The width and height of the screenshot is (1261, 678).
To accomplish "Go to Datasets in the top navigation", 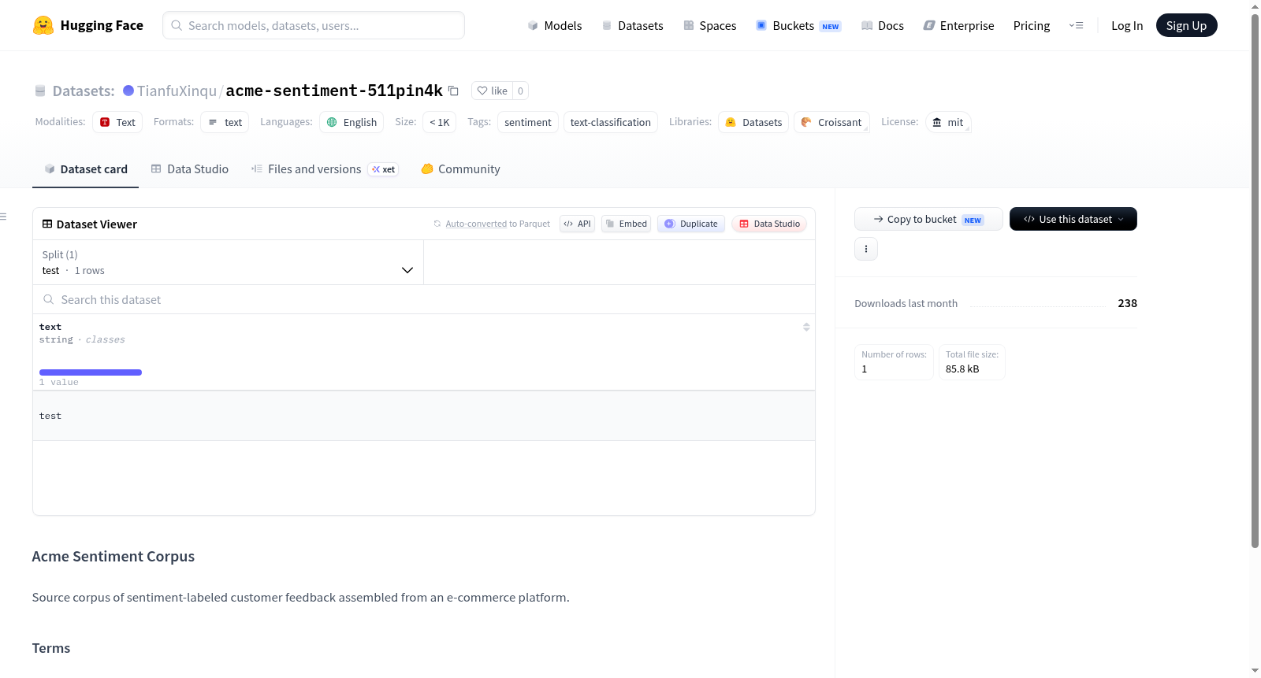I will (x=633, y=25).
